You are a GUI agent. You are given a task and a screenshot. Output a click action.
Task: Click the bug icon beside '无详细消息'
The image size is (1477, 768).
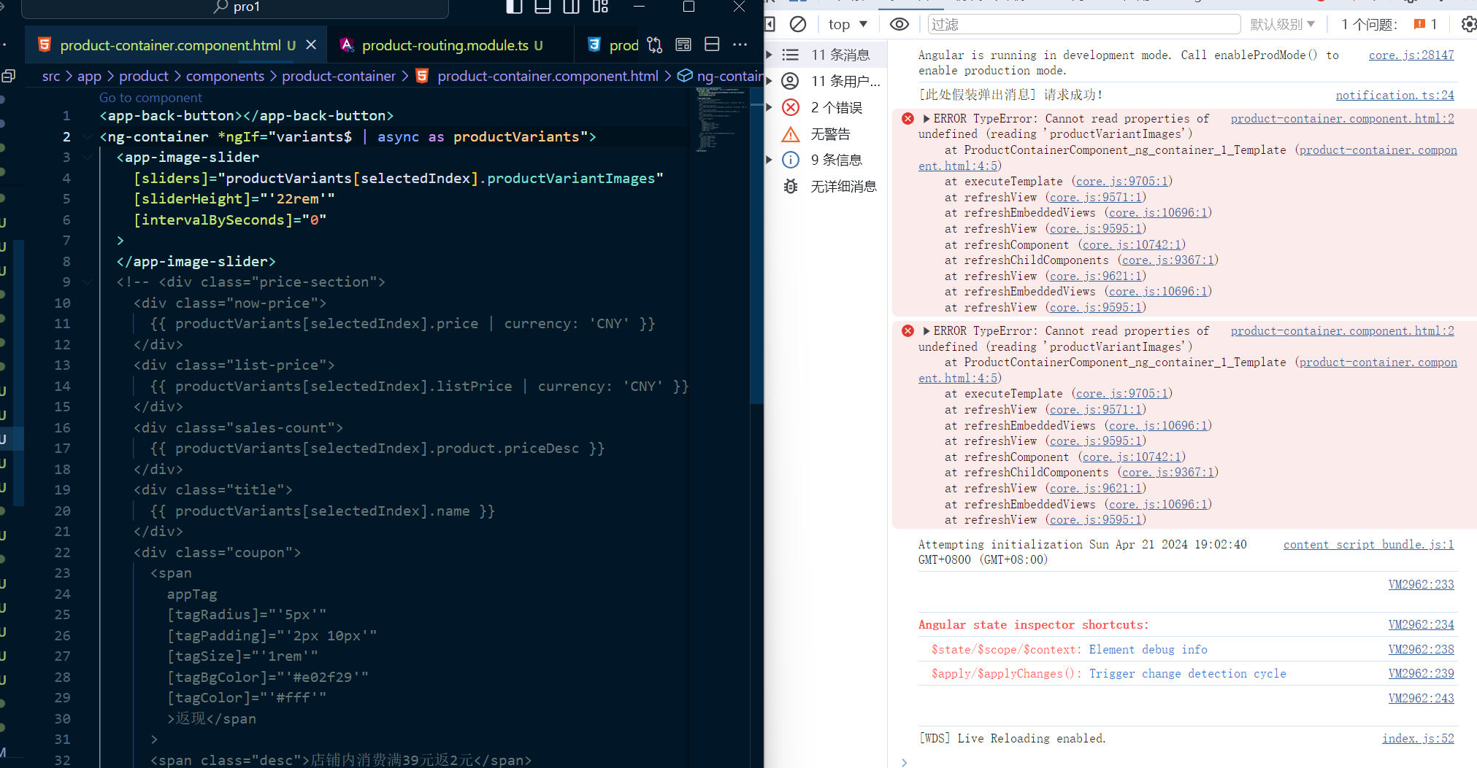pos(791,186)
